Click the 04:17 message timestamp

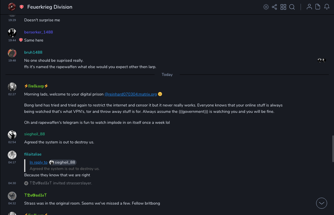pyautogui.click(x=12, y=162)
